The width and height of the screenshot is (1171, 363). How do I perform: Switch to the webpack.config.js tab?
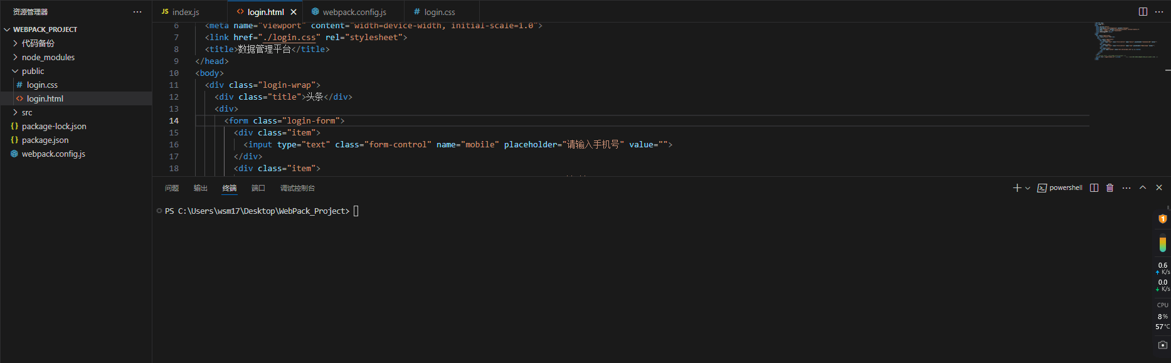(354, 12)
